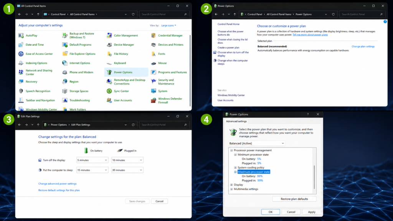Open Troubleshooting item
393x221 pixels.
[76, 101]
